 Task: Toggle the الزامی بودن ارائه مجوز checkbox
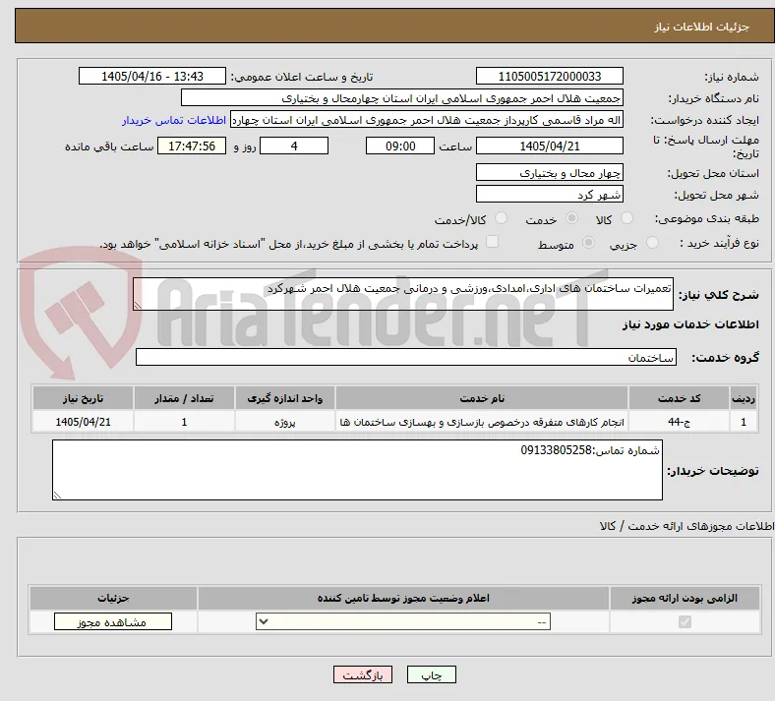click(x=685, y=621)
